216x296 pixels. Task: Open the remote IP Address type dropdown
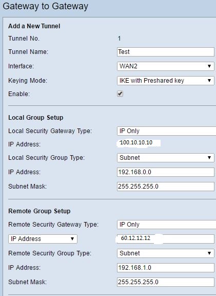click(x=43, y=239)
